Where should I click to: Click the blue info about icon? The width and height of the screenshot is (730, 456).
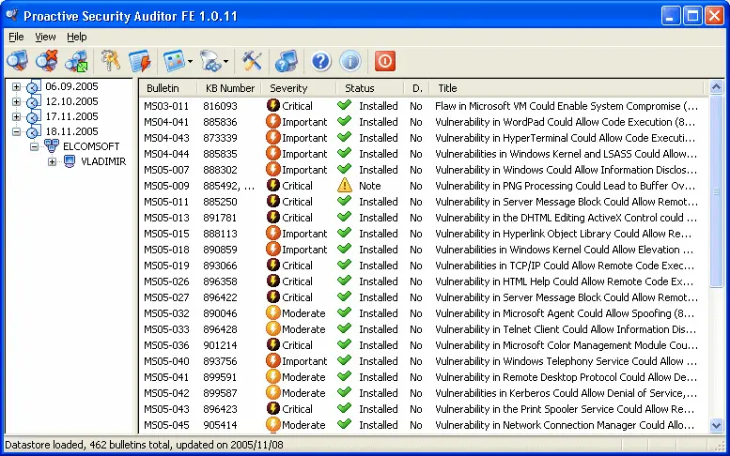(x=350, y=61)
